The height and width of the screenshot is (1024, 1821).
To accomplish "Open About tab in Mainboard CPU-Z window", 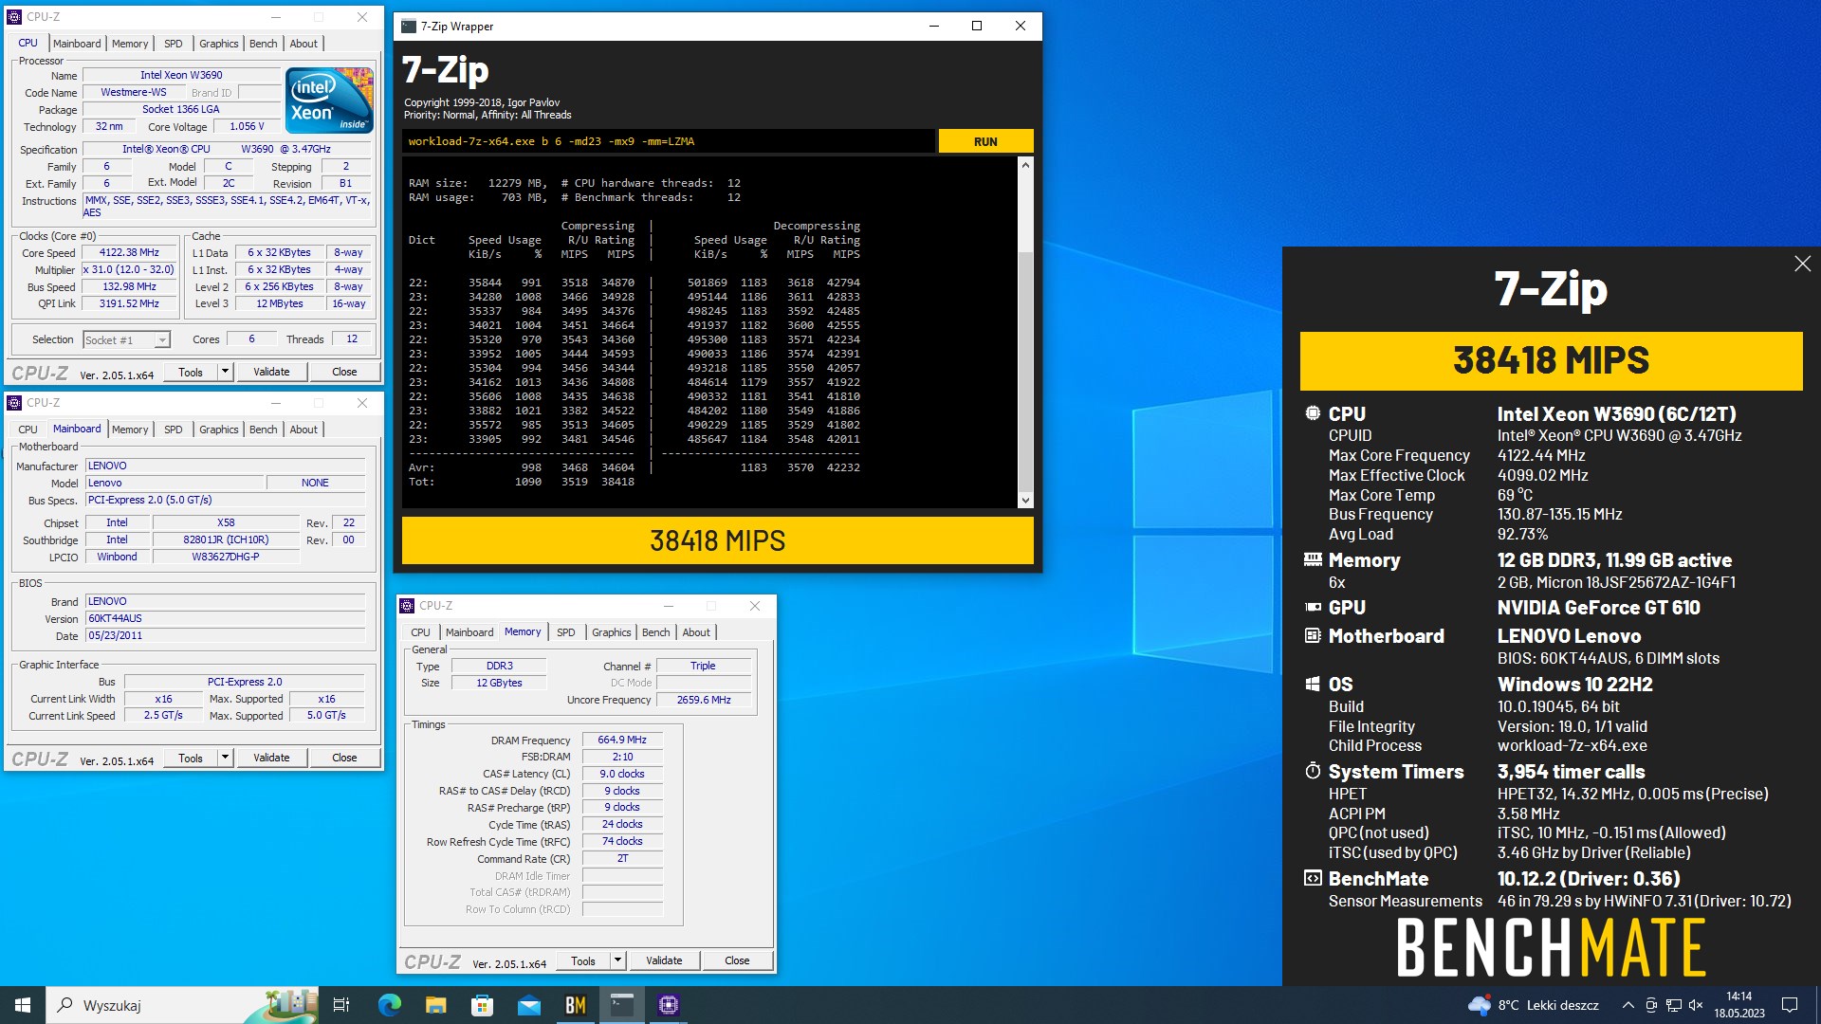I will pos(303,430).
